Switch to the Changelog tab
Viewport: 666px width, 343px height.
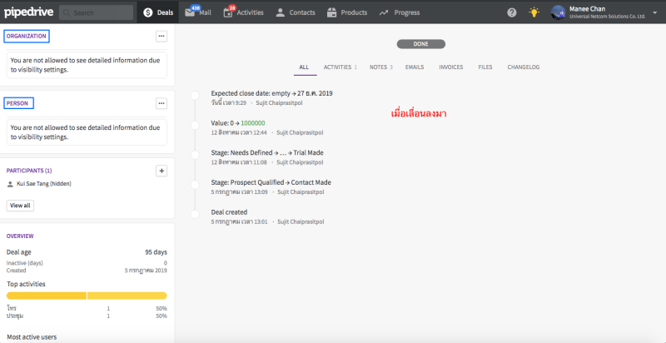(524, 67)
